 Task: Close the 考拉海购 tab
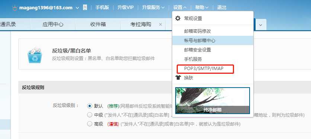(160, 25)
